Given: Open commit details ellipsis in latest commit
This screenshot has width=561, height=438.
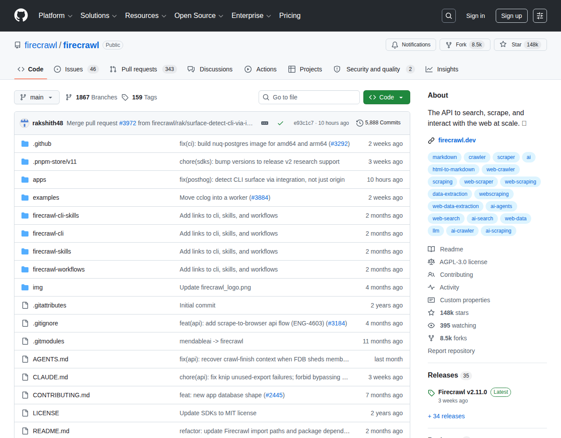Looking at the screenshot, I should (x=265, y=123).
